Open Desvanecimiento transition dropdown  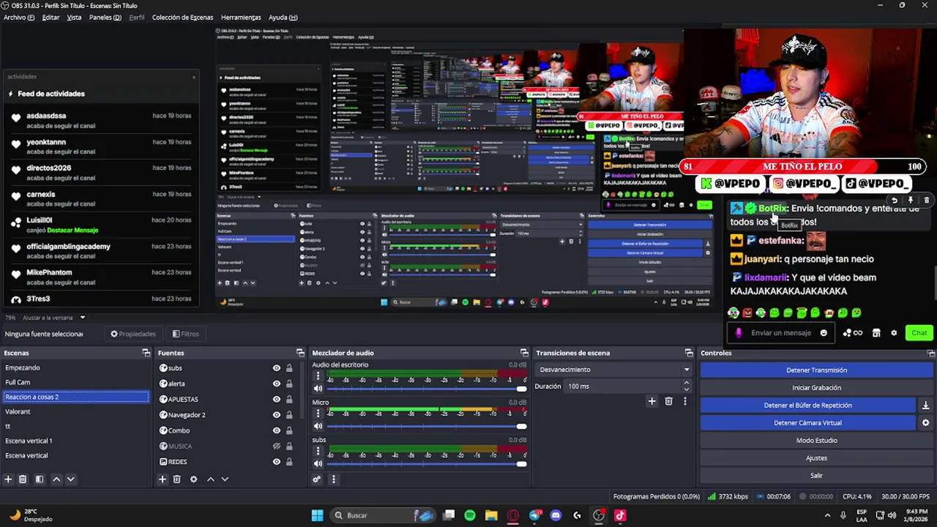tap(613, 370)
